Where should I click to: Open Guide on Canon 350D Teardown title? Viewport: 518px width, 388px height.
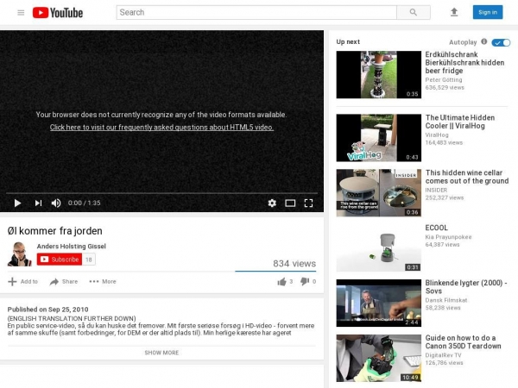(463, 342)
